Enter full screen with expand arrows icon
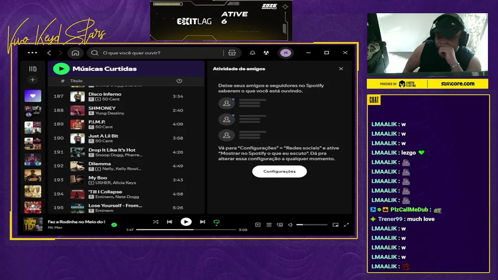The height and width of the screenshot is (280, 498). 346,225
